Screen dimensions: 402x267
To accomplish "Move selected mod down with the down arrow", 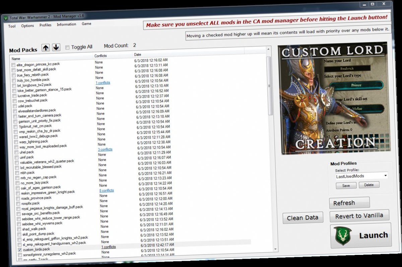I will click(x=56, y=48).
